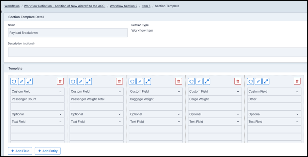This screenshot has height=157, width=308.
Task: Delete the Passenger Count field card
Action: [60, 82]
